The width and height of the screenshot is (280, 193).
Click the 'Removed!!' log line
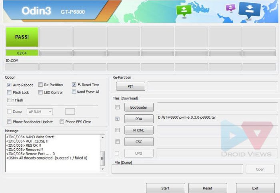click(x=25, y=149)
